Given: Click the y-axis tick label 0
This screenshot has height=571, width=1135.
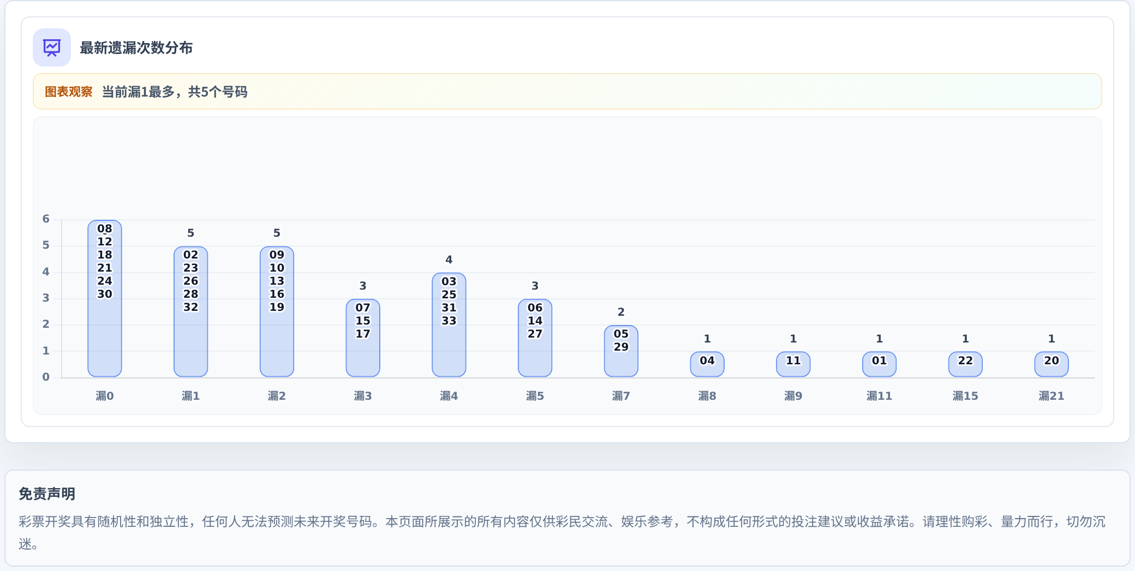Looking at the screenshot, I should [x=46, y=377].
